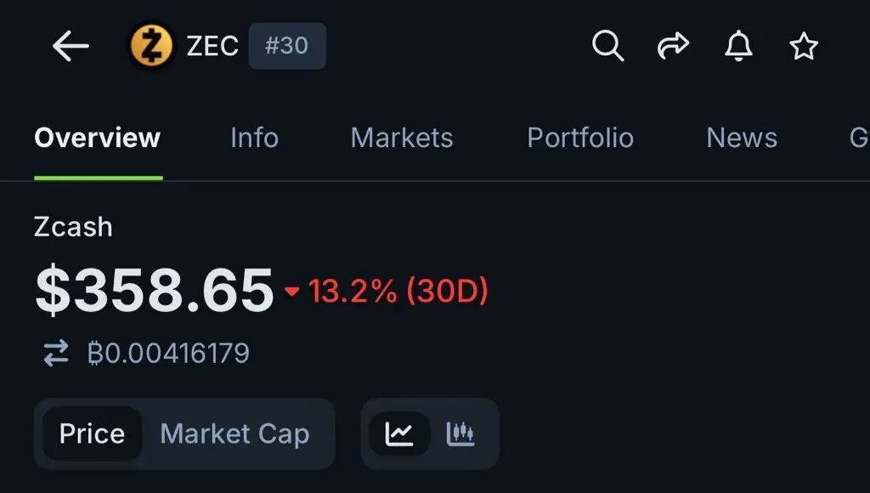The image size is (870, 493).
Task: Tap the #30 rank badge
Action: (286, 46)
